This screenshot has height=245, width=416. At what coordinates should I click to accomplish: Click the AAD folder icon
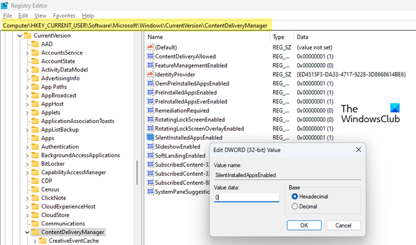point(35,44)
